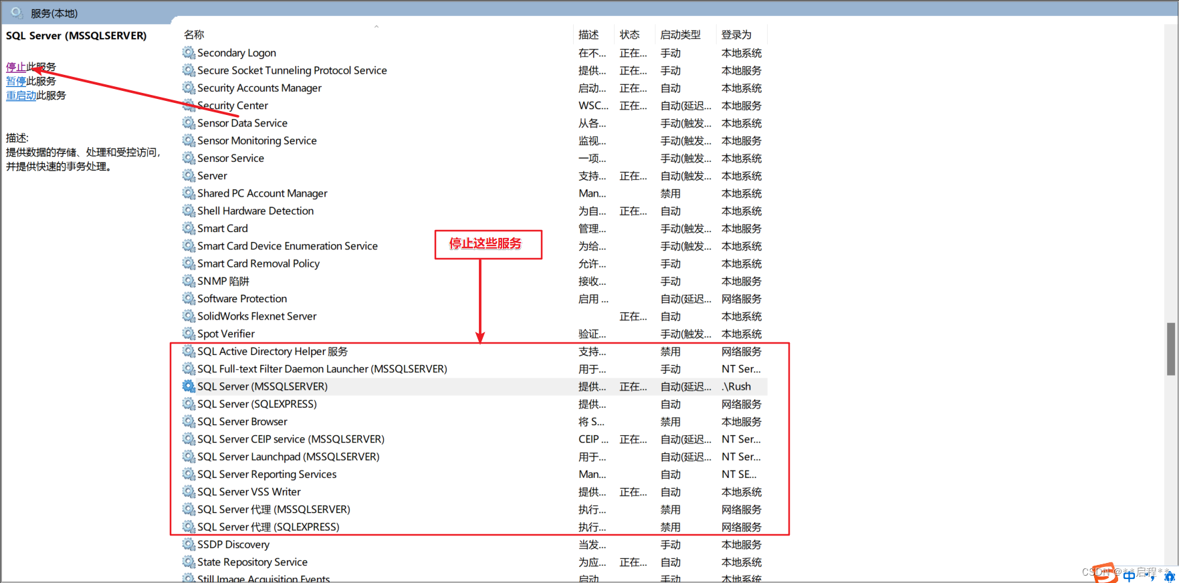
Task: Click the 重启动 link to restart the service
Action: tap(21, 96)
